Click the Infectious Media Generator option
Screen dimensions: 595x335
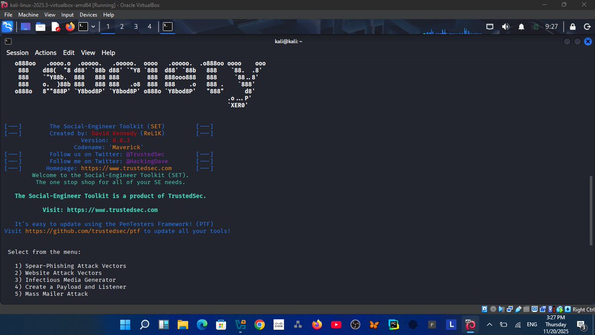65,280
